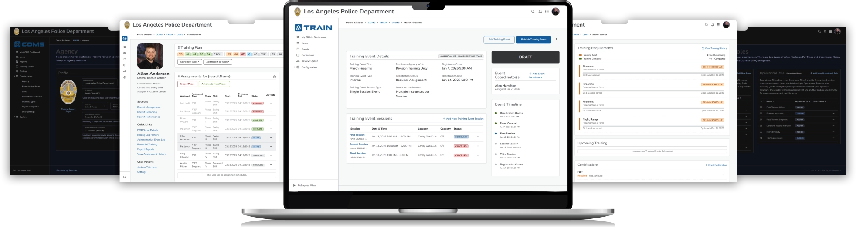Open action dash for Field Training Officer role
This screenshot has width=856, height=228.
pos(834,107)
